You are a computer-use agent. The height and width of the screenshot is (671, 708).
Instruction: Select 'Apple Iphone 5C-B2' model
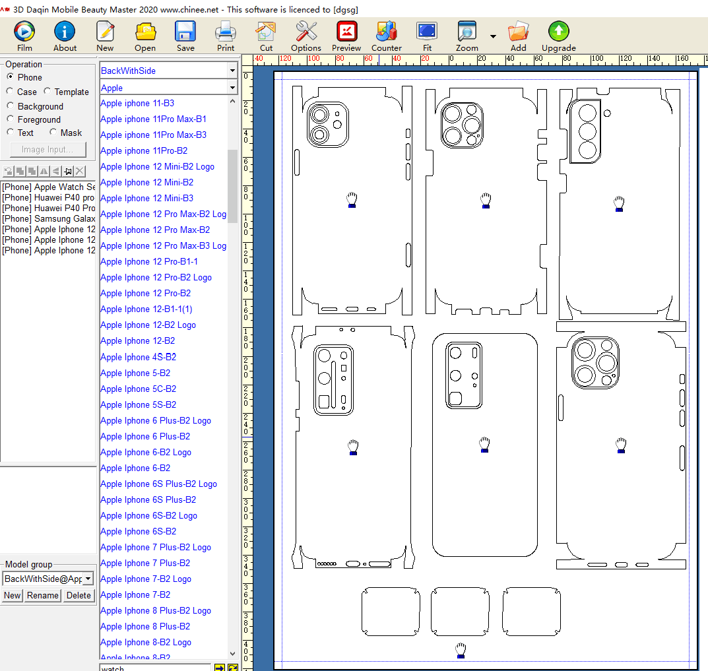[138, 389]
